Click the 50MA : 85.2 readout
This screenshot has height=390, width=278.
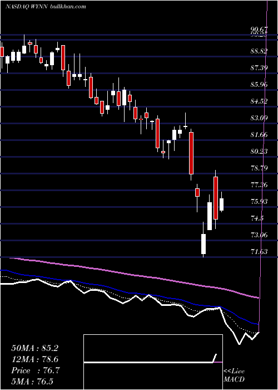pyautogui.click(x=34, y=348)
